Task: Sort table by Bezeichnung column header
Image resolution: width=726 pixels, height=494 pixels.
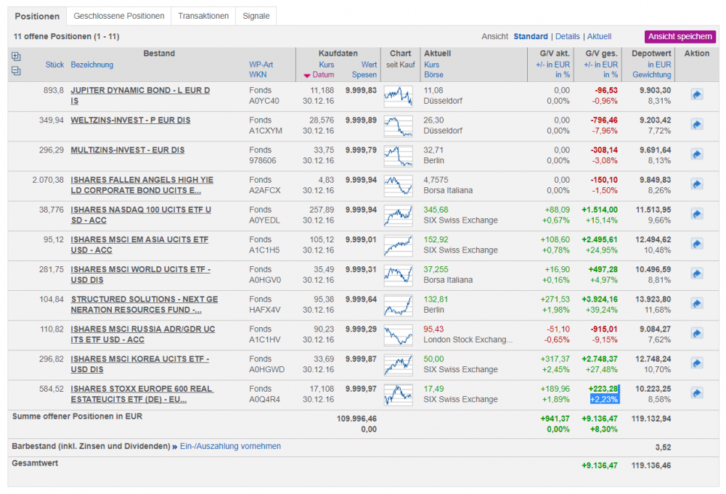Action: (92, 65)
